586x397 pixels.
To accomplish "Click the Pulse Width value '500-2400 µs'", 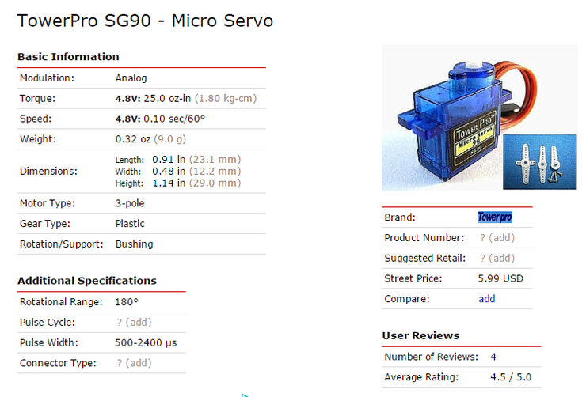I will [x=146, y=343].
